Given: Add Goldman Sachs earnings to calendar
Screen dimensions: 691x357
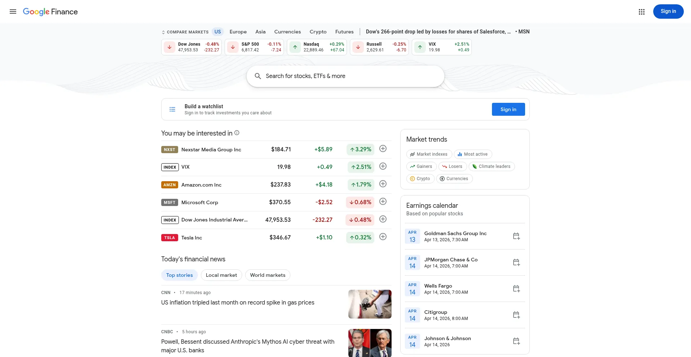Looking at the screenshot, I should (516, 236).
